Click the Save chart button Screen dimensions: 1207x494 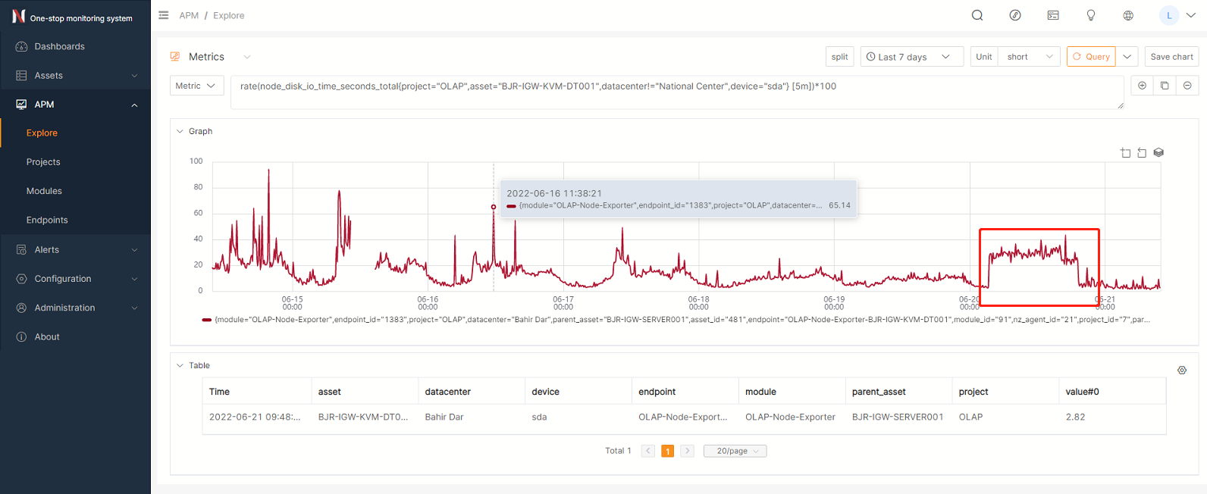click(1171, 57)
